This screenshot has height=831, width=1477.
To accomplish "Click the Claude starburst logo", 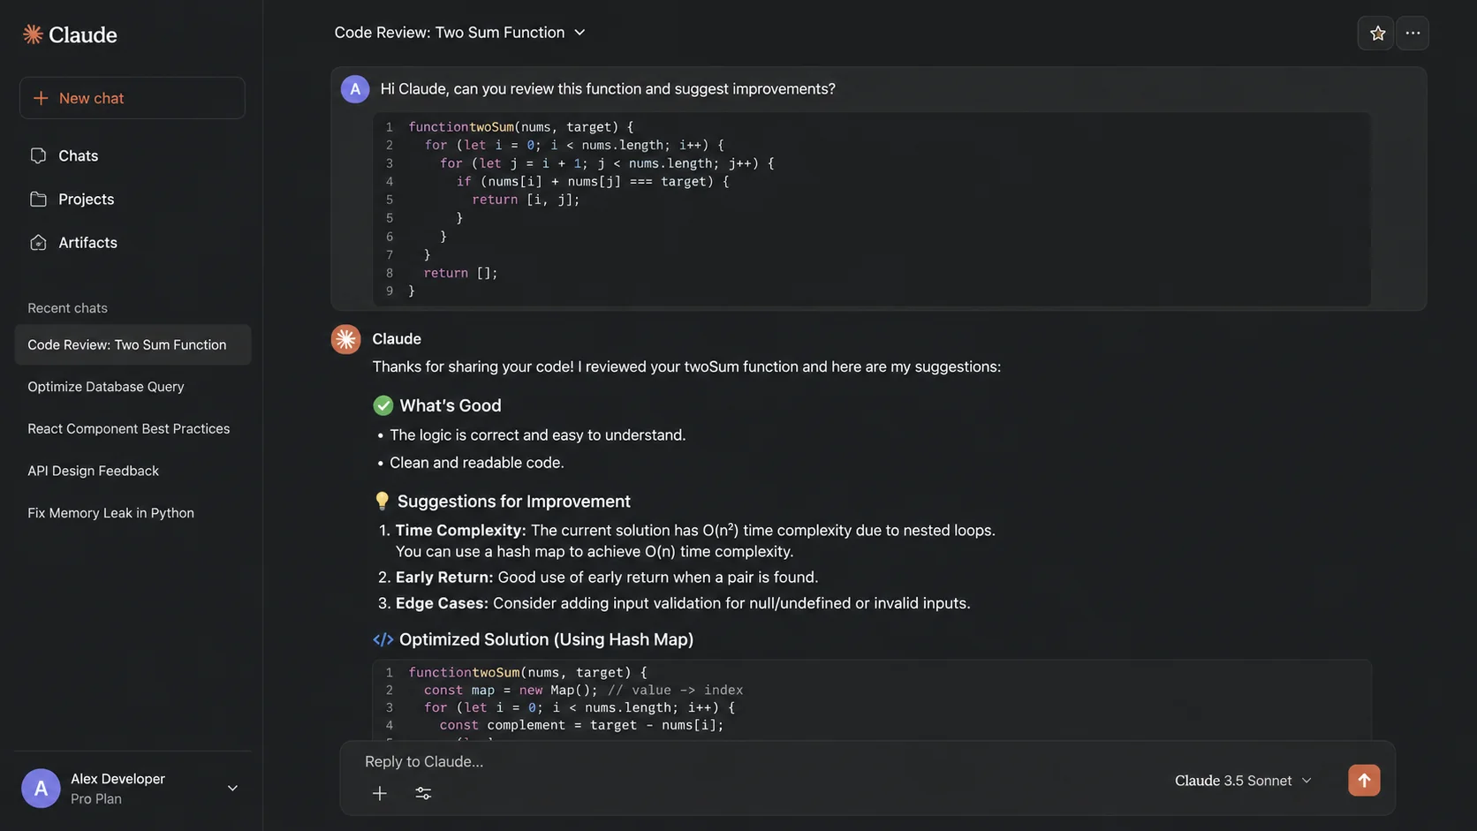I will click(x=33, y=34).
